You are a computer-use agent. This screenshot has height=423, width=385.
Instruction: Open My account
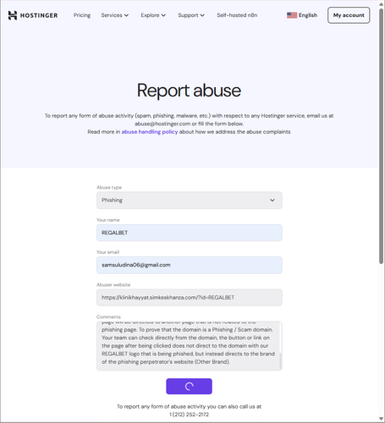349,15
